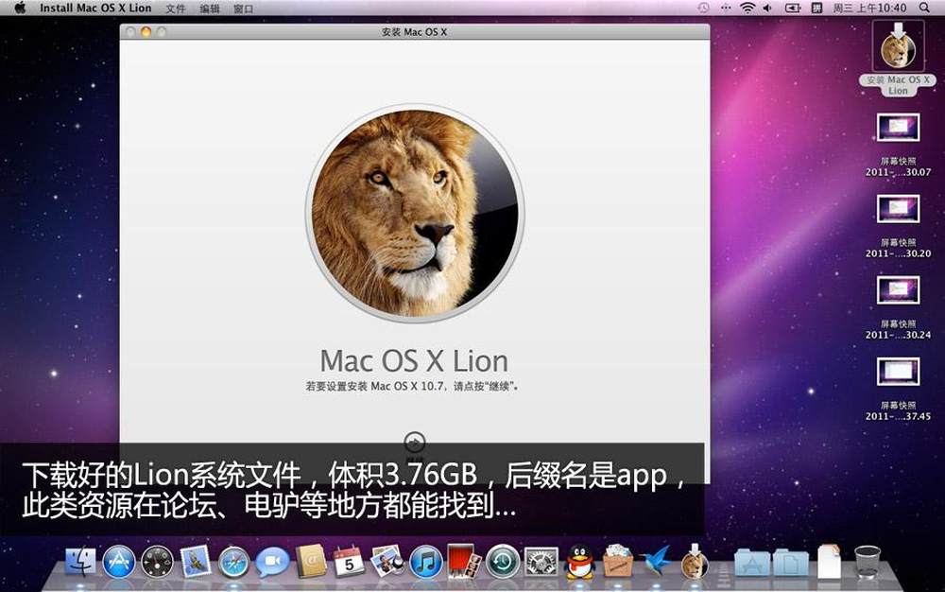Open the white document file in Dock

[x=830, y=561]
